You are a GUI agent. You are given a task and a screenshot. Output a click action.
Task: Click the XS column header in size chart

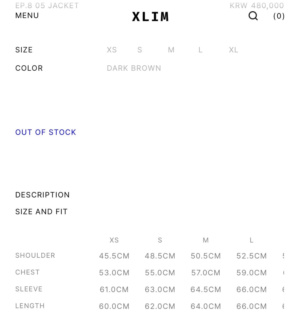coord(114,240)
